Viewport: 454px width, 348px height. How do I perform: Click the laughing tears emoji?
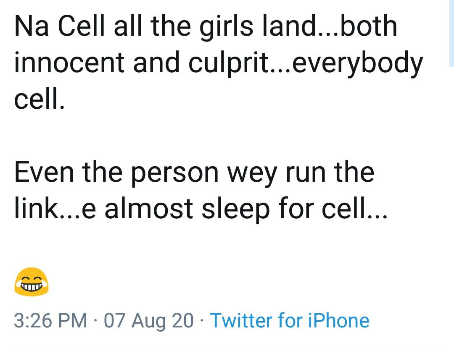point(32,282)
